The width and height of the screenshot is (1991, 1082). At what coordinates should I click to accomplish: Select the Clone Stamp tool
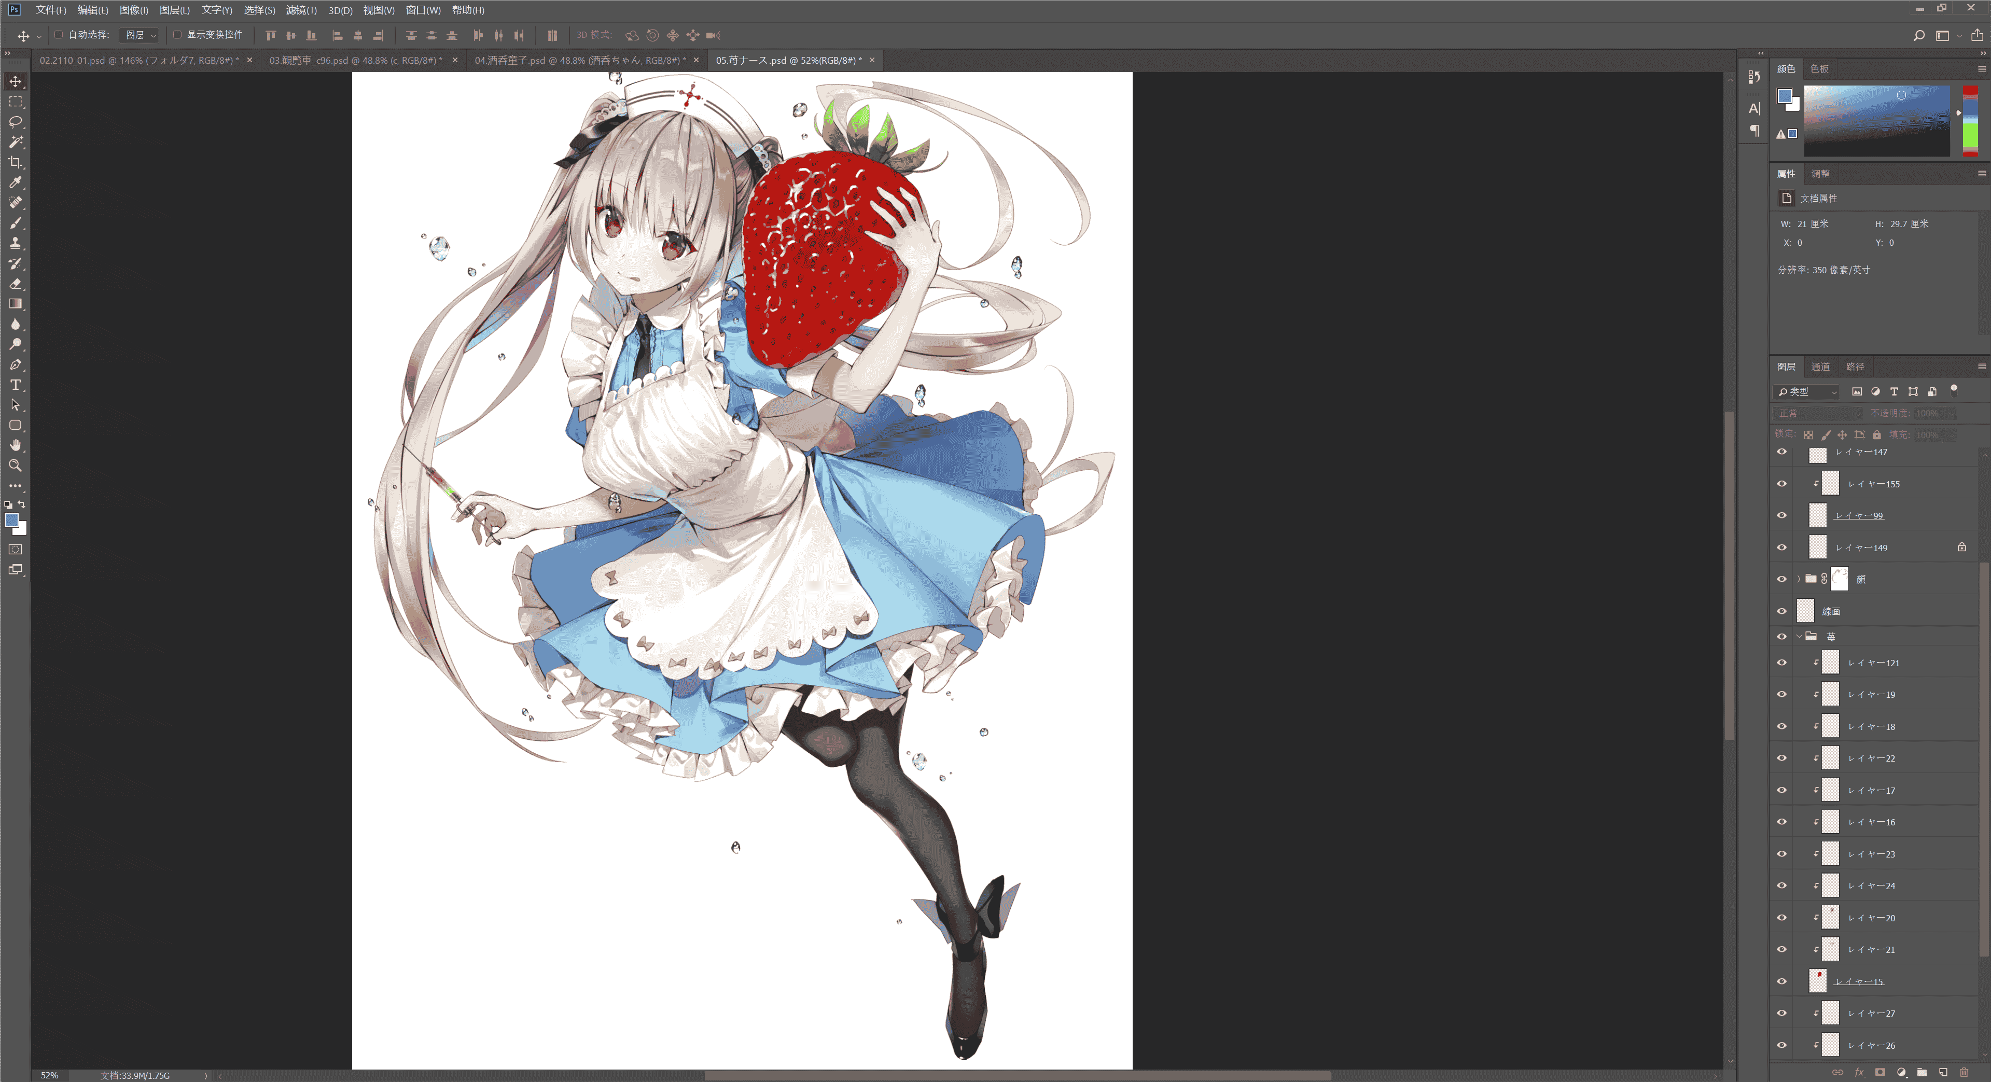point(16,244)
